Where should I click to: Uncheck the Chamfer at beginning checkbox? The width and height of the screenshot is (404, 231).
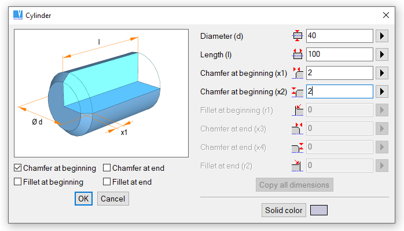pos(18,168)
